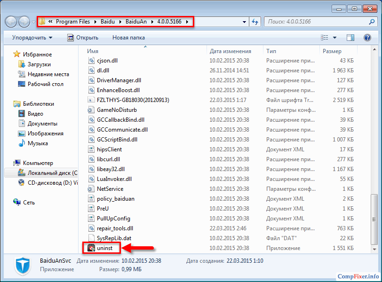Open the address bar history dropdown

(x=244, y=22)
